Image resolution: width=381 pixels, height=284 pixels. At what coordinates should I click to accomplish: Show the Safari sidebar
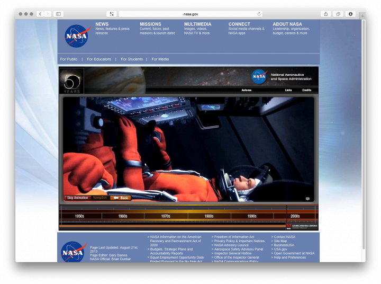point(58,14)
